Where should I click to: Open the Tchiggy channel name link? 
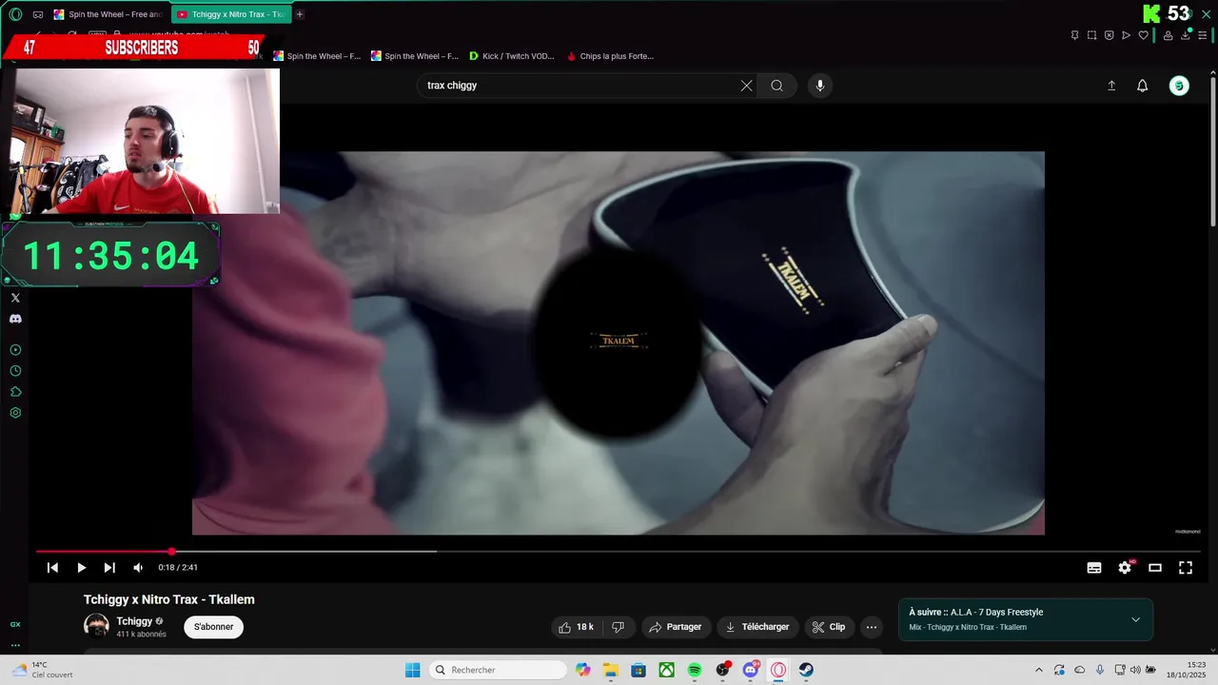(134, 621)
